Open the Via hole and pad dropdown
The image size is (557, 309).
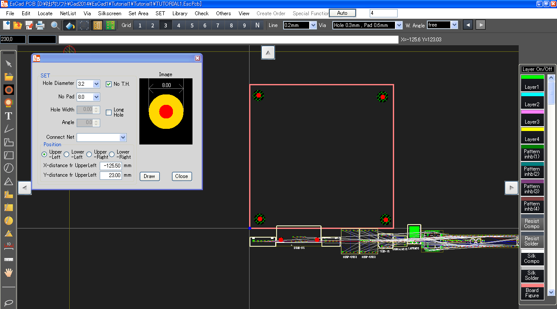coord(399,25)
